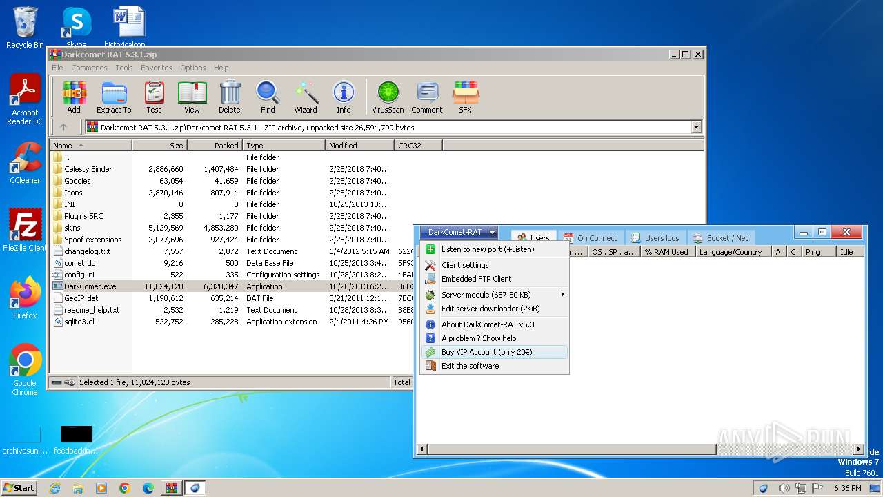This screenshot has height=497, width=883.
Task: Click the Find magnifier icon
Action: (268, 97)
